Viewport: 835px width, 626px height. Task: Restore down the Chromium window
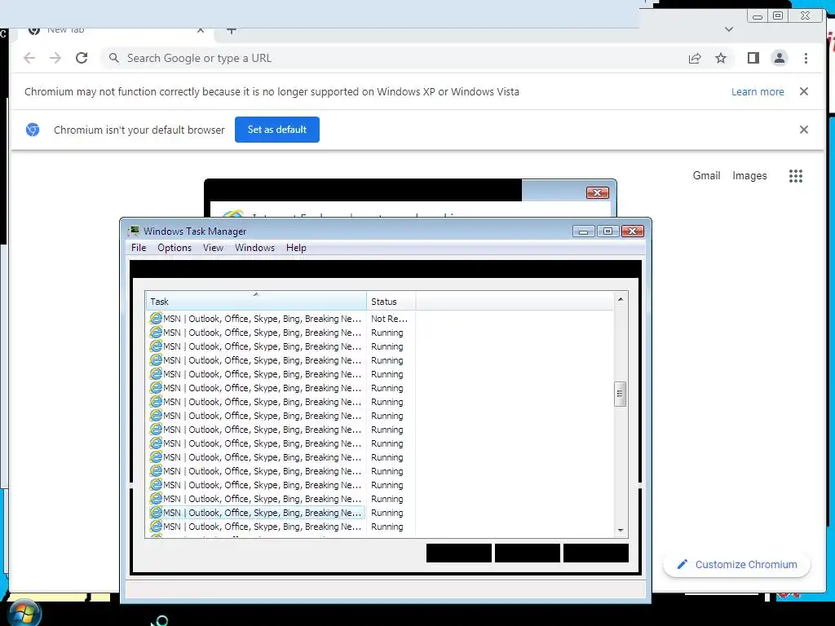pyautogui.click(x=778, y=15)
